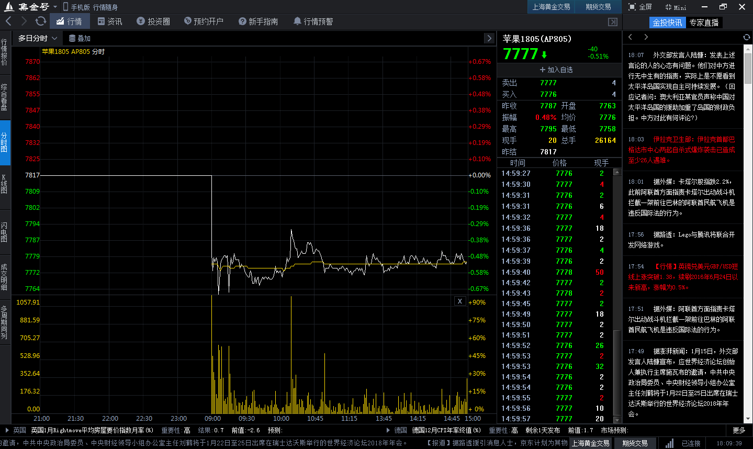753x449 pixels.
Task: Click the trade list vertical scrollbar
Action: point(617,295)
